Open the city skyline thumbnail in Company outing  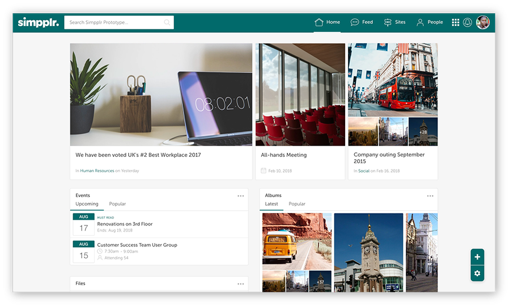point(363,131)
